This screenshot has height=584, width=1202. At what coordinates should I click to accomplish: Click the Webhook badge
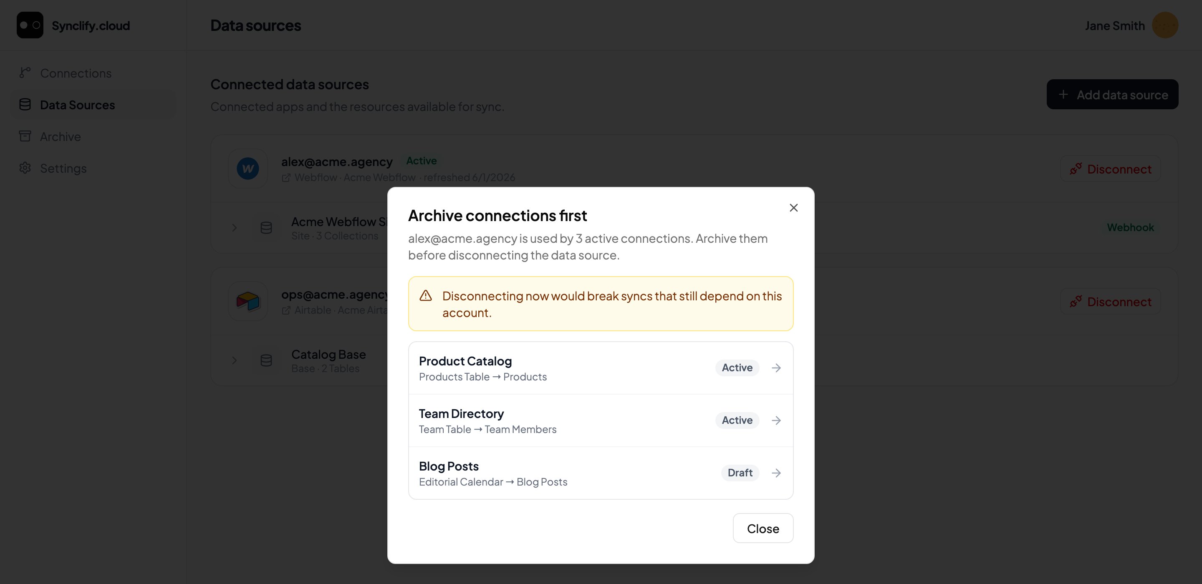(1130, 227)
